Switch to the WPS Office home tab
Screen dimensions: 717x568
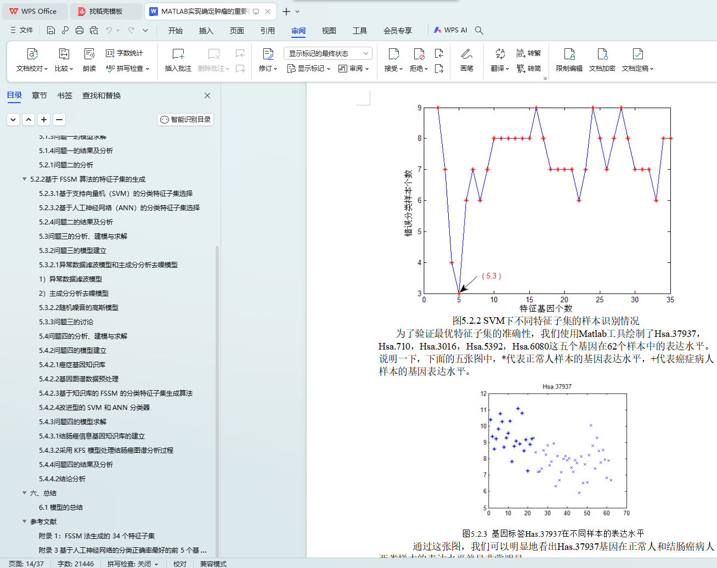tap(34, 12)
